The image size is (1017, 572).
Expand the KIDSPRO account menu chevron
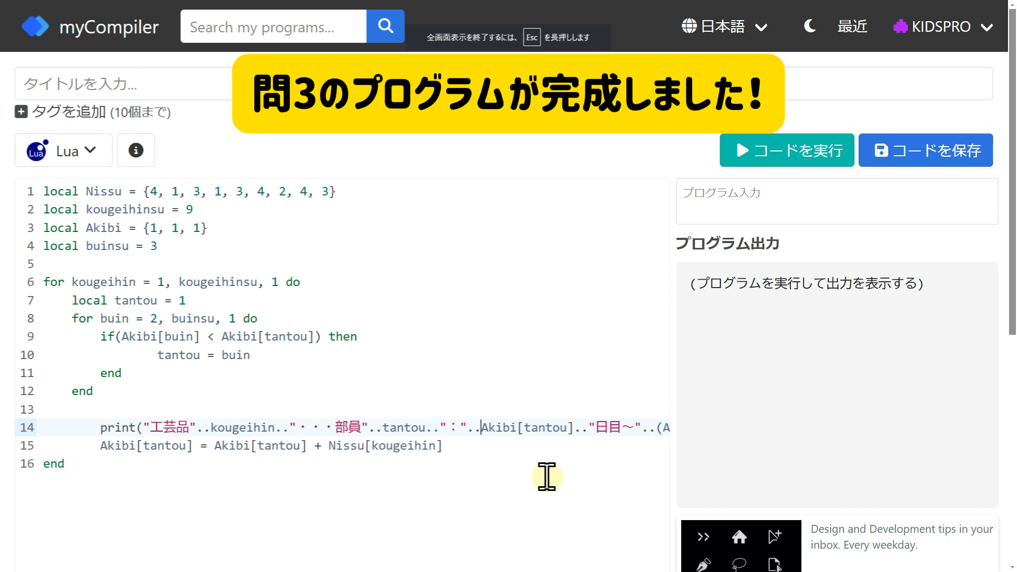click(987, 28)
